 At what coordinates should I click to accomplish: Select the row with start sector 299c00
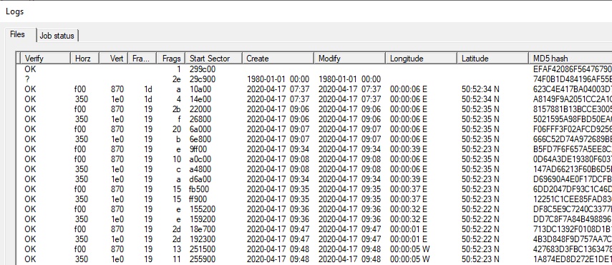coord(314,69)
